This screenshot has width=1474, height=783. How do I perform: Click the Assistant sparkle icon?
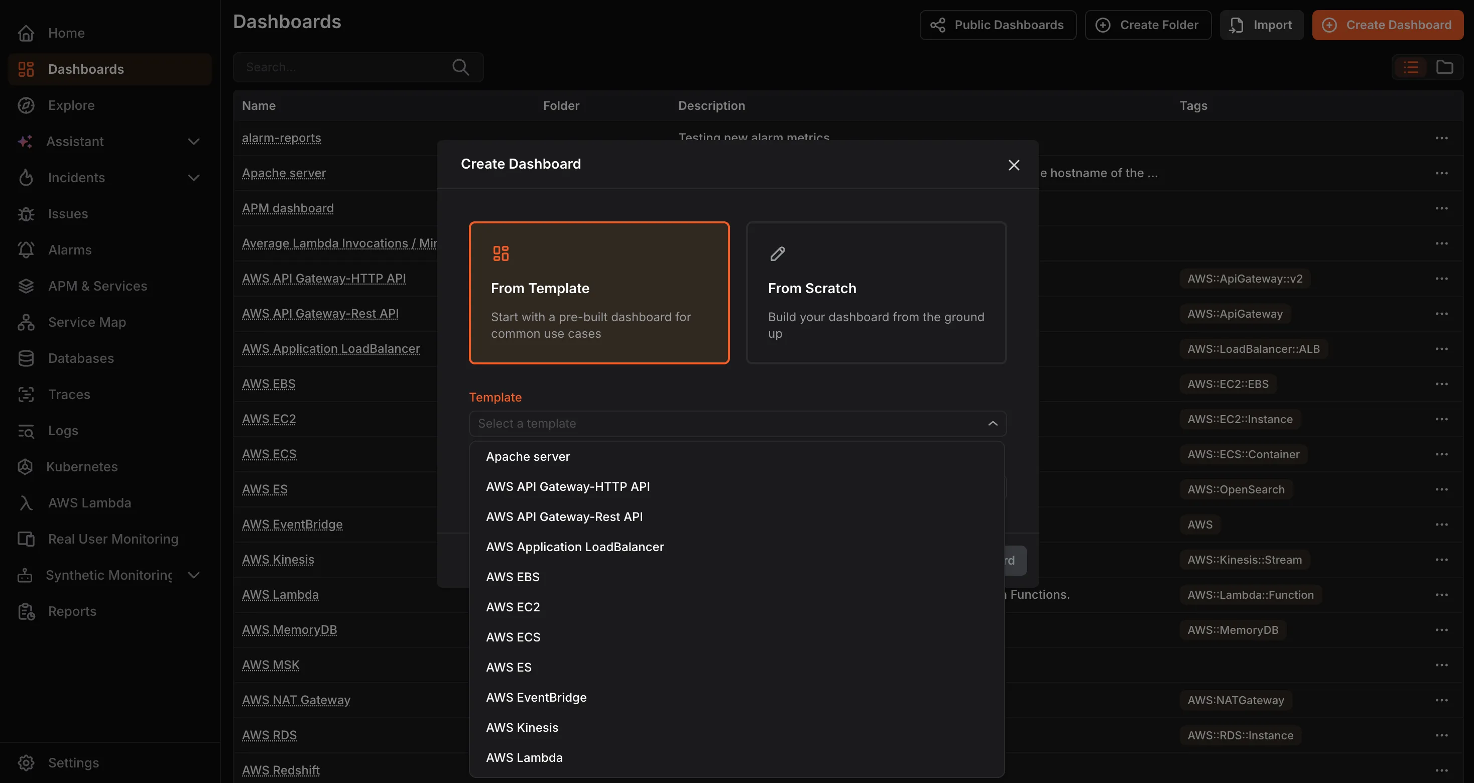pyautogui.click(x=25, y=141)
